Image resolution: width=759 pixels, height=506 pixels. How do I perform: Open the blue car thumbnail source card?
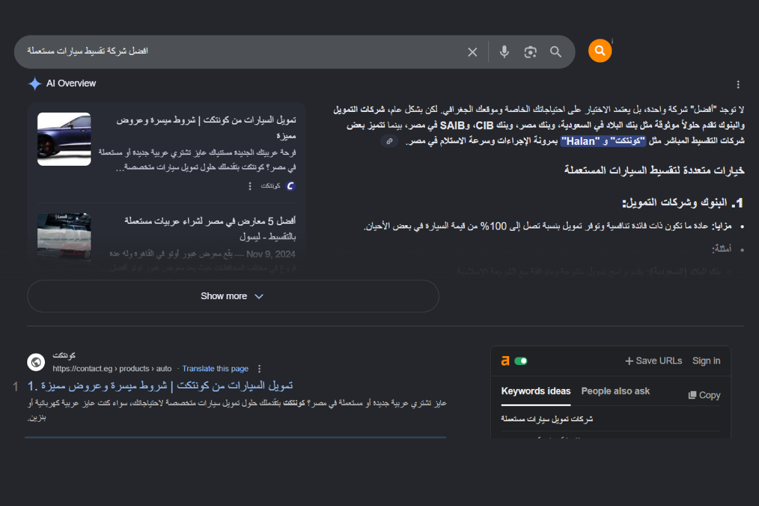click(x=64, y=139)
